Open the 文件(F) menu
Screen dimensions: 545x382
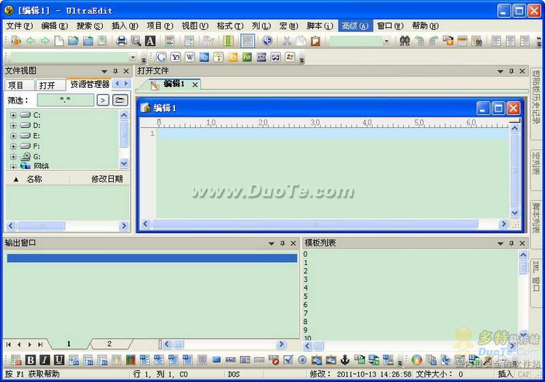[20, 26]
